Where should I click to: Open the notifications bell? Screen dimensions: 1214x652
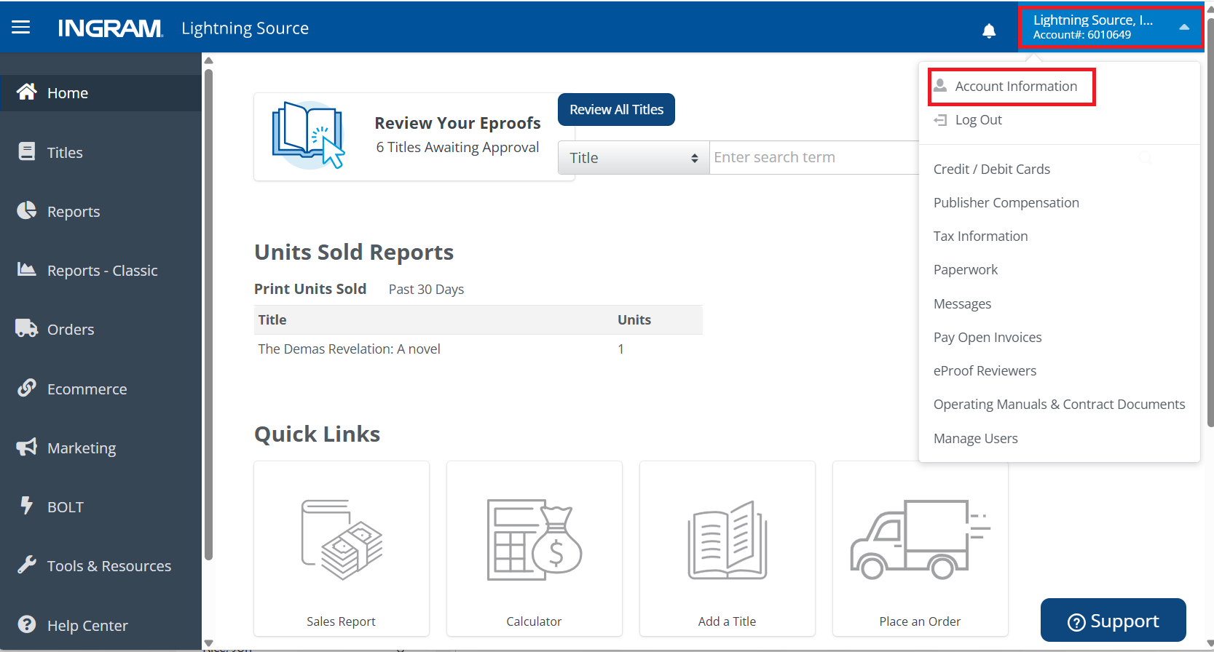pyautogui.click(x=989, y=31)
